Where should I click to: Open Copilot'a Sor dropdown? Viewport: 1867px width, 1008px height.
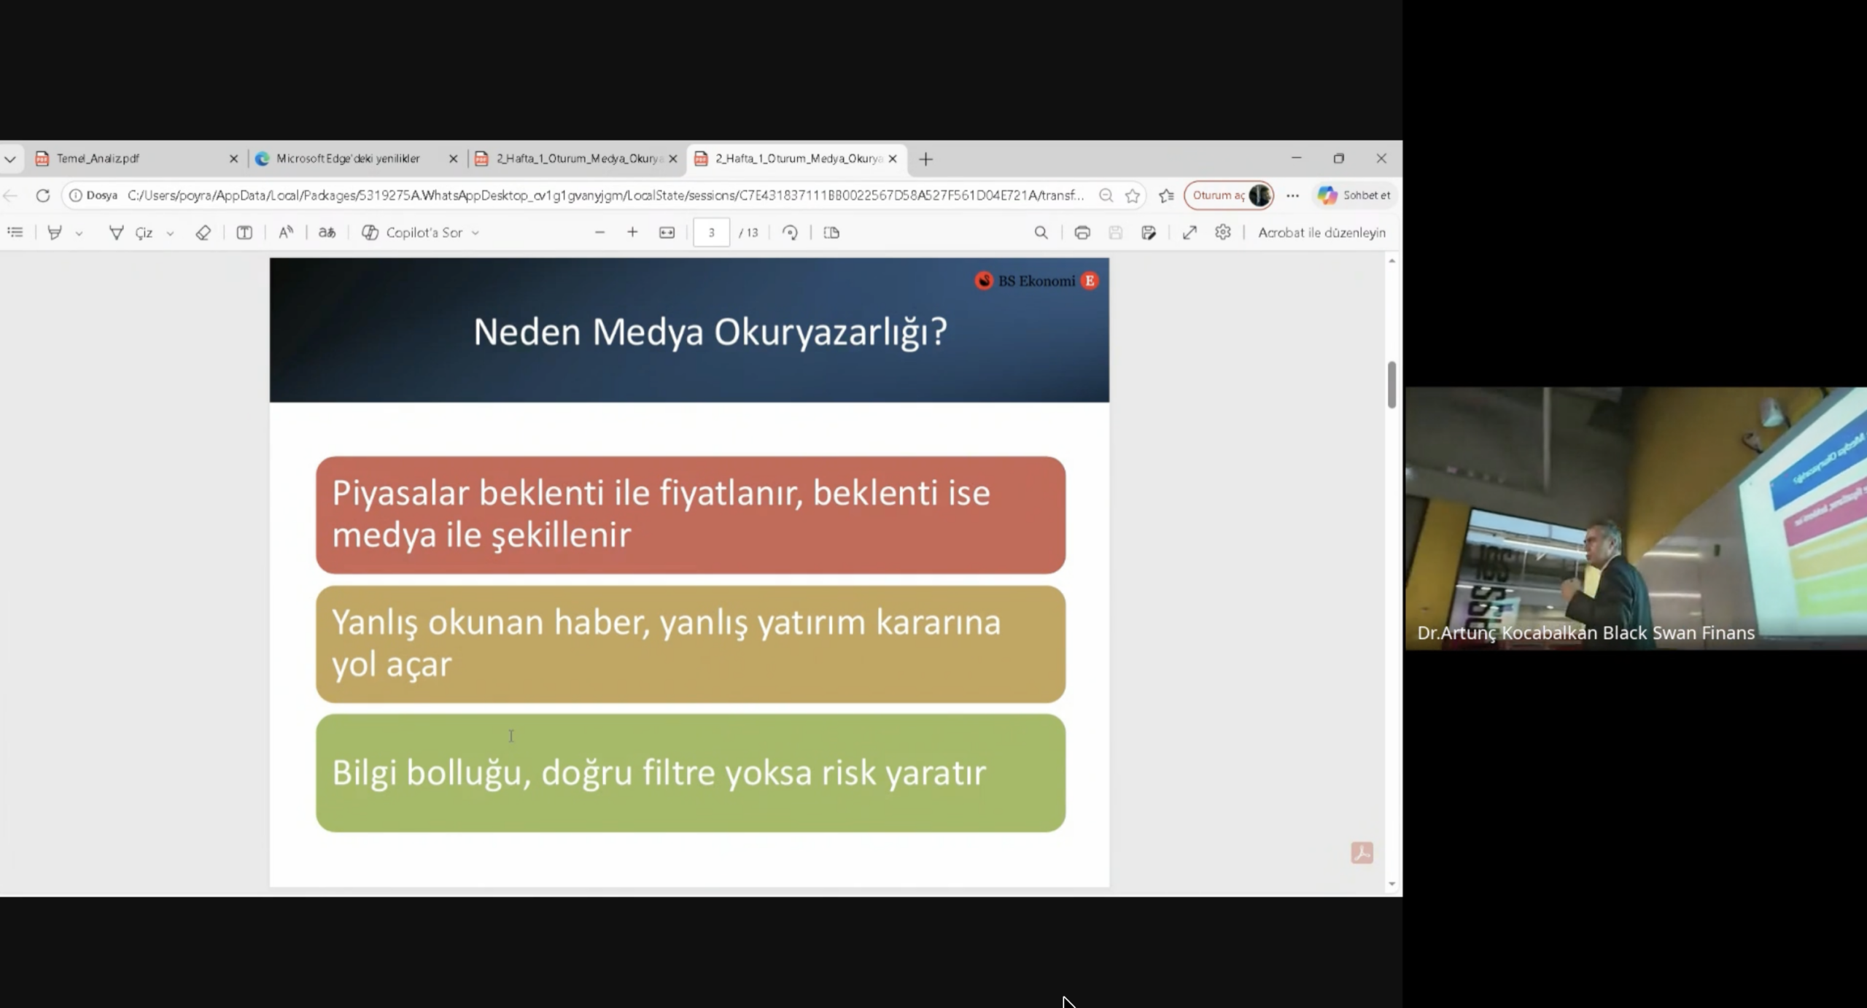[x=476, y=233]
